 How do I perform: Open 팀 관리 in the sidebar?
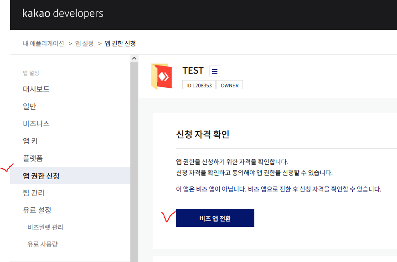[33, 193]
